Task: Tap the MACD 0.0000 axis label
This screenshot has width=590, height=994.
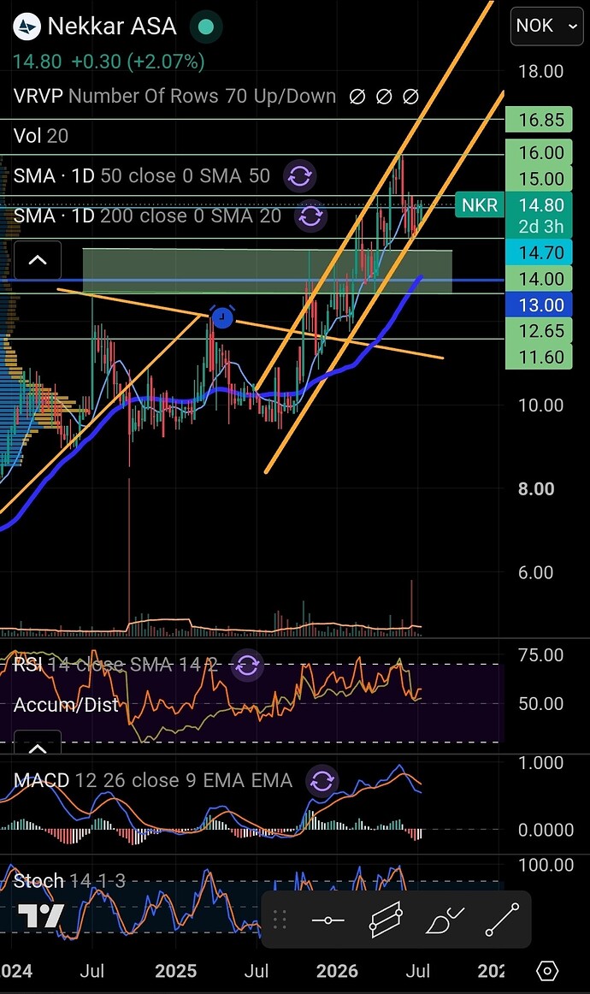Action: (x=546, y=830)
